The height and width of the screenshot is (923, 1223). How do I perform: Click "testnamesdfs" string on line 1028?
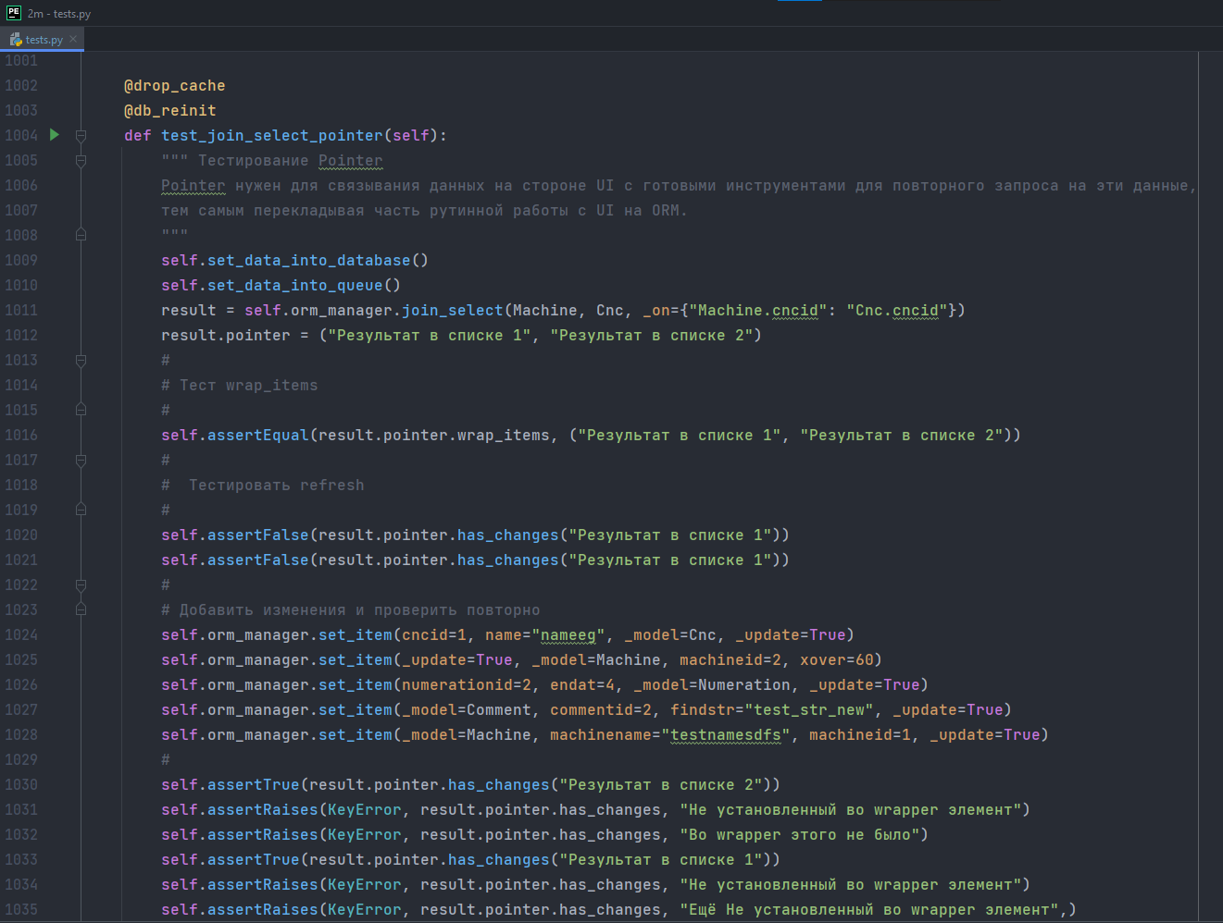coord(726,735)
